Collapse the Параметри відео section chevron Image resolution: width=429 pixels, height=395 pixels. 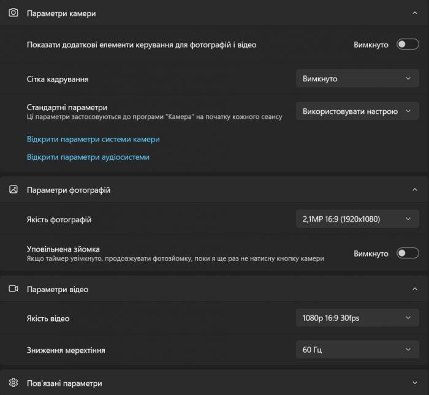click(415, 289)
